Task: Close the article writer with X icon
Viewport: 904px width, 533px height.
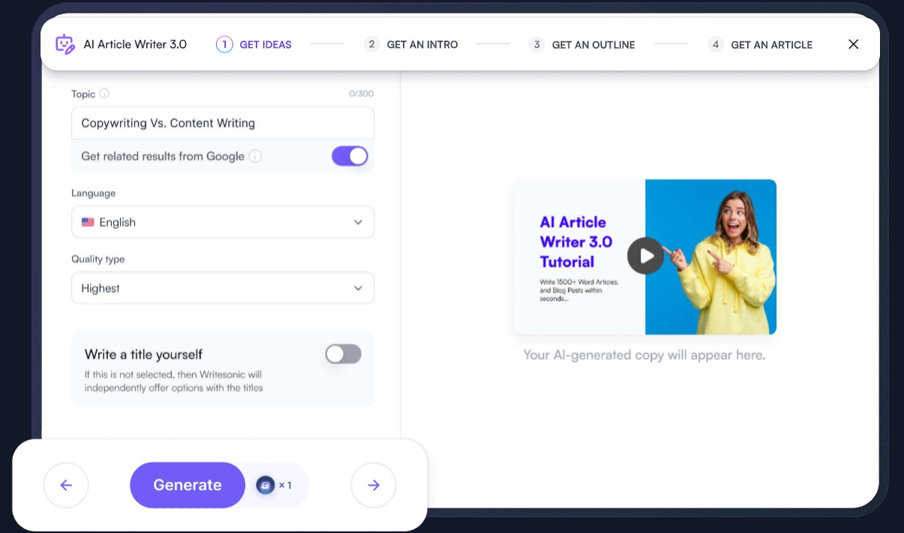Action: (853, 44)
